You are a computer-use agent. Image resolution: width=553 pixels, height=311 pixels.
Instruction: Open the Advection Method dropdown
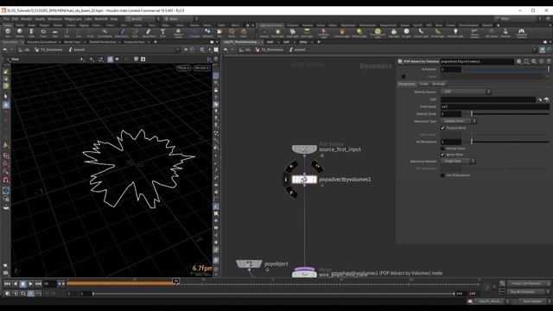[x=458, y=162]
